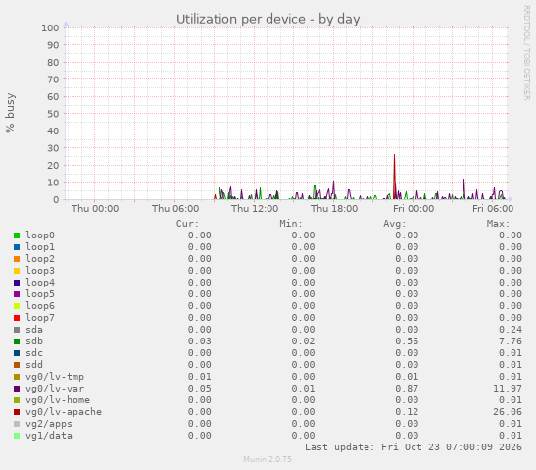Click the loop5 purple color swatch
Image resolution: width=536 pixels, height=470 pixels.
[17, 294]
